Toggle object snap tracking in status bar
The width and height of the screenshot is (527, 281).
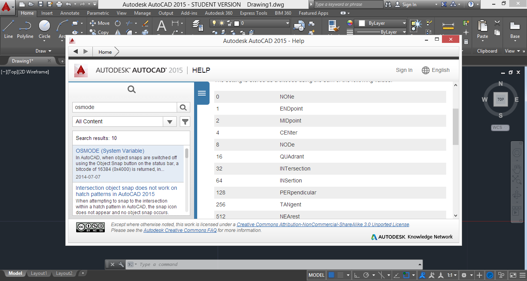397,275
